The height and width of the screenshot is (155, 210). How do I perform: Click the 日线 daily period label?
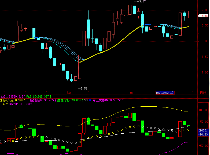(x=203, y=93)
